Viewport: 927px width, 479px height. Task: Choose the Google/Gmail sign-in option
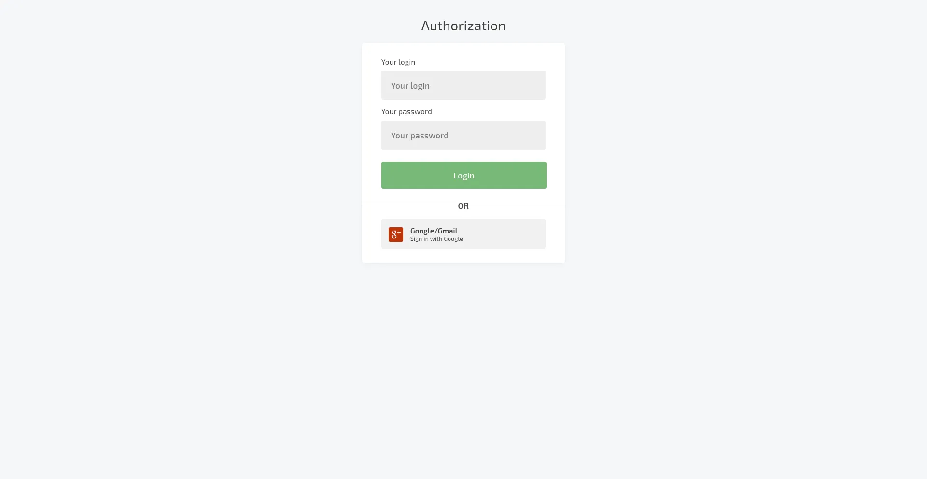pyautogui.click(x=463, y=234)
